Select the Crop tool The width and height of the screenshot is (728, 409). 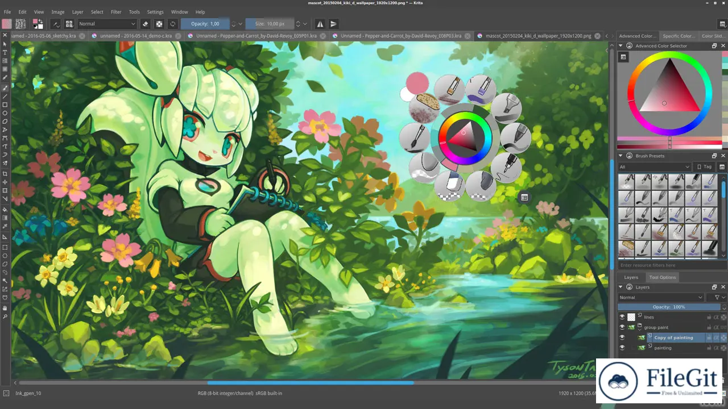pos(5,174)
